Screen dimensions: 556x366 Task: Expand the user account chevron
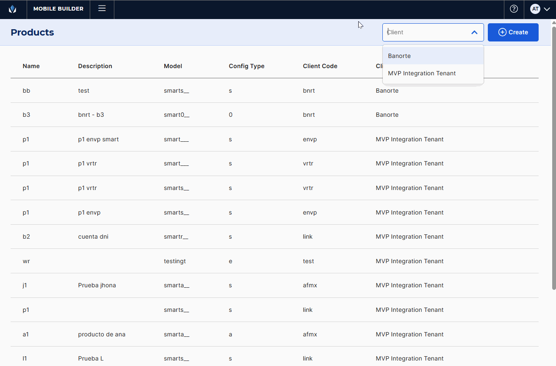547,9
